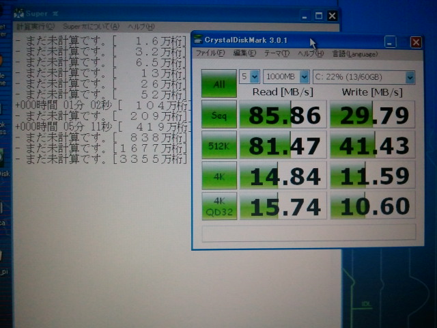Open the drive dropdown showing C: 22%

click(364, 77)
